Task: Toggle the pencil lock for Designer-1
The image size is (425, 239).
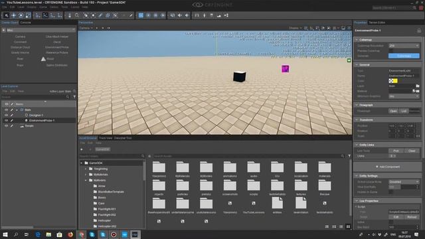Action: coord(12,115)
